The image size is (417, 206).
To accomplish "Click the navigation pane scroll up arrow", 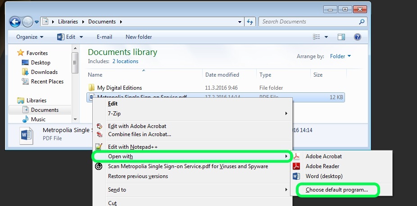I will [x=75, y=48].
